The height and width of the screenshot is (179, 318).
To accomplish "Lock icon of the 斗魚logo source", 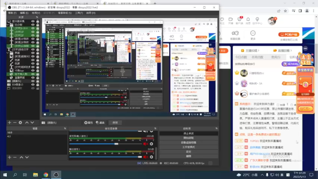I will [x=37, y=70].
